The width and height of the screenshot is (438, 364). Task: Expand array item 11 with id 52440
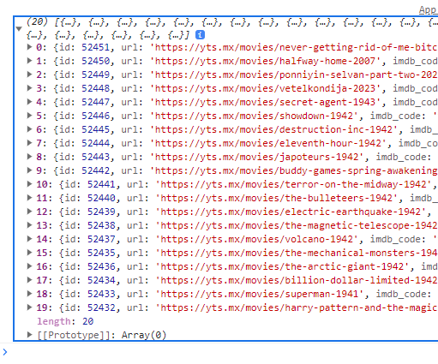coord(29,198)
